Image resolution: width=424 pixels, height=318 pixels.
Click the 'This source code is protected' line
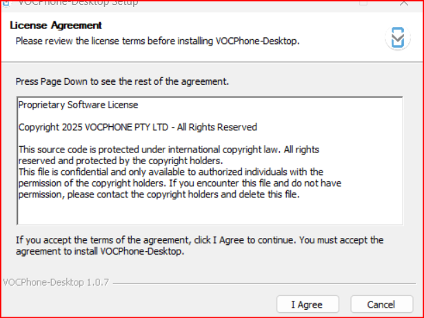169,150
